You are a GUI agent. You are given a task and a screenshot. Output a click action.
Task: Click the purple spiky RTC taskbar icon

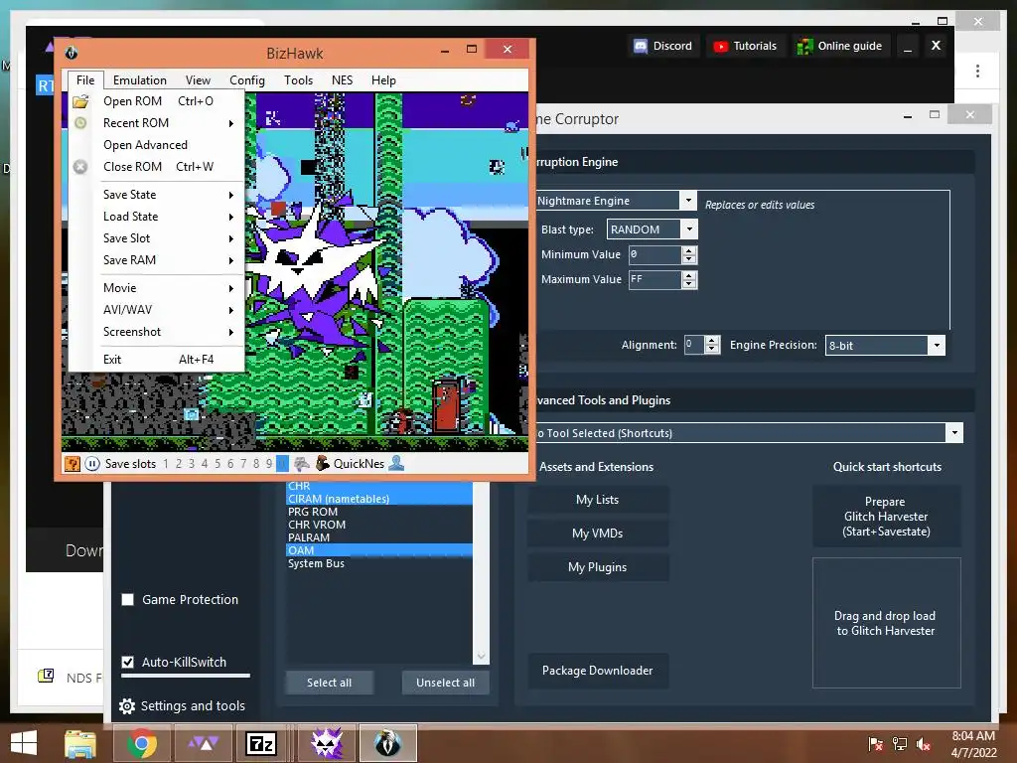pos(326,743)
